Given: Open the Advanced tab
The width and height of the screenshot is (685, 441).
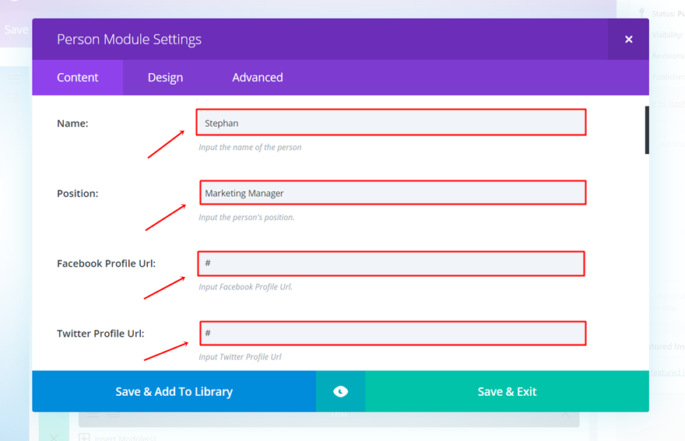Looking at the screenshot, I should point(257,78).
